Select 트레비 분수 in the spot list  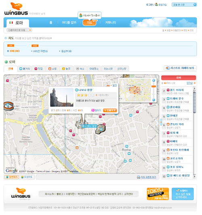[x=177, y=100]
